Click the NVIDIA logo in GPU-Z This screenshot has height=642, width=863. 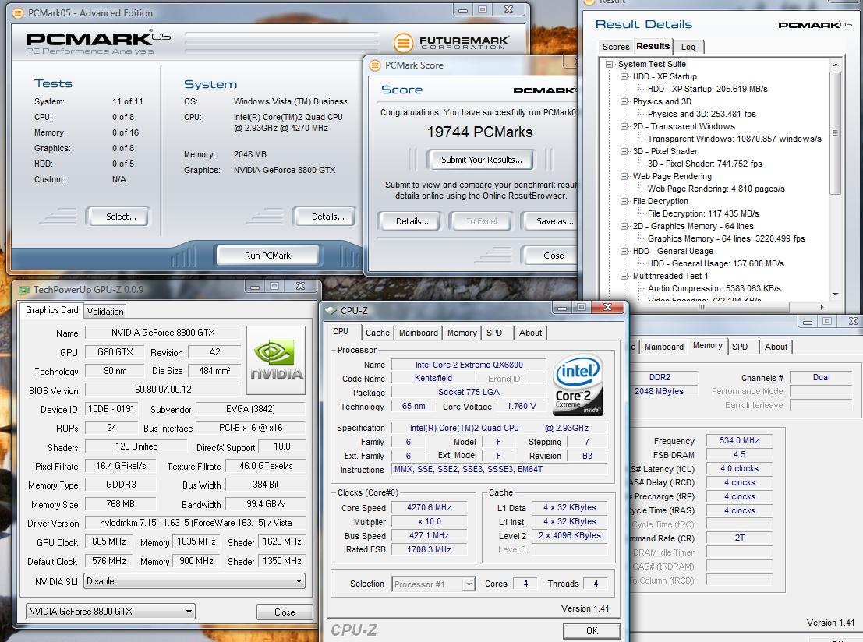[276, 360]
